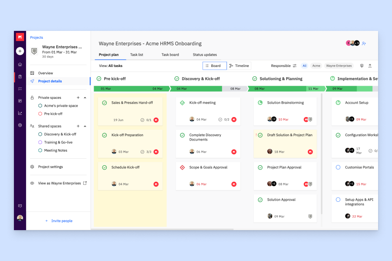
Task: Toggle completion of Sales & Presales Hand-off
Action: click(105, 103)
